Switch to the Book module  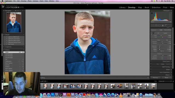click(x=147, y=7)
